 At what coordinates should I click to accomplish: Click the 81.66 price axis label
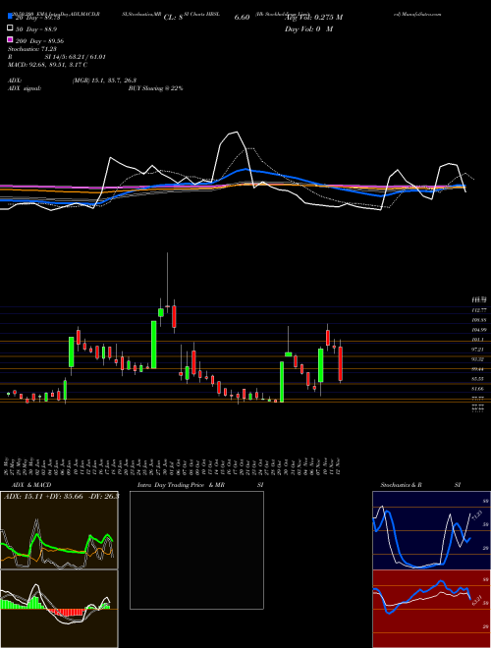pyautogui.click(x=480, y=389)
